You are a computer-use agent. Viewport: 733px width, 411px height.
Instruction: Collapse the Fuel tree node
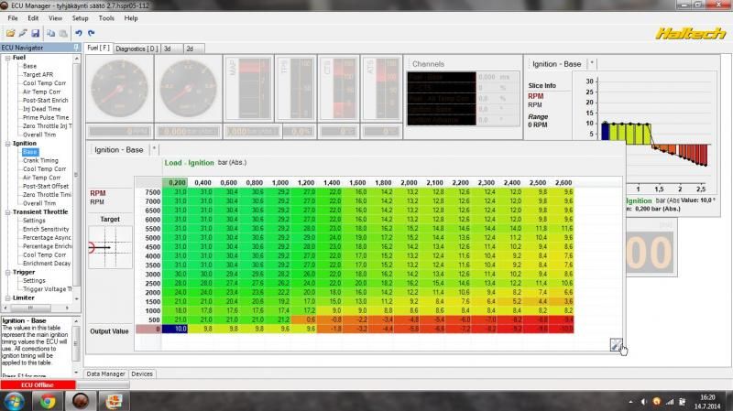[5, 58]
